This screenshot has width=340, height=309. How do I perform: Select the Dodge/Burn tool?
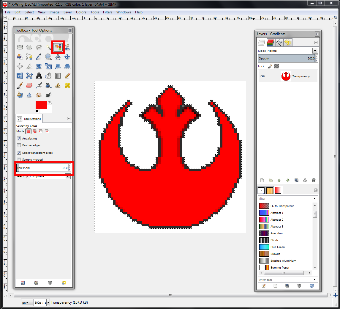pos(48,95)
